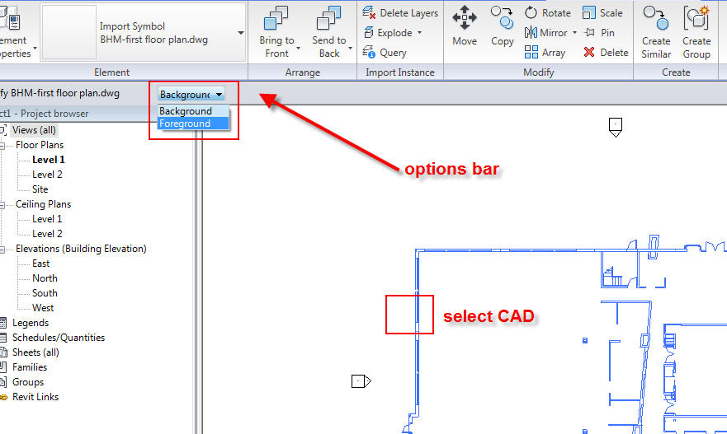Open the Send to Back dropdown arrow
The width and height of the screenshot is (727, 434).
point(350,48)
